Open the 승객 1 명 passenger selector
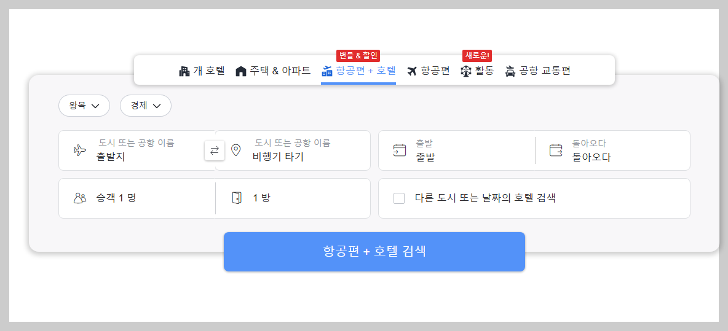 coord(137,198)
